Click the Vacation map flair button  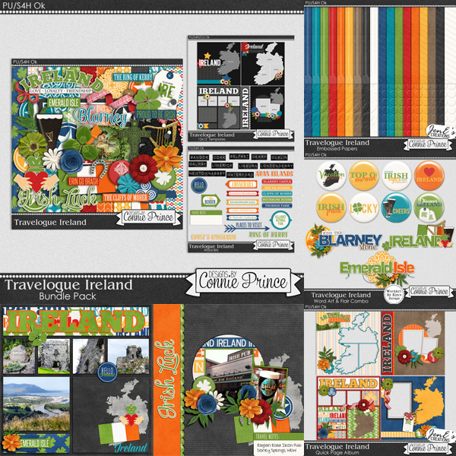point(331,176)
